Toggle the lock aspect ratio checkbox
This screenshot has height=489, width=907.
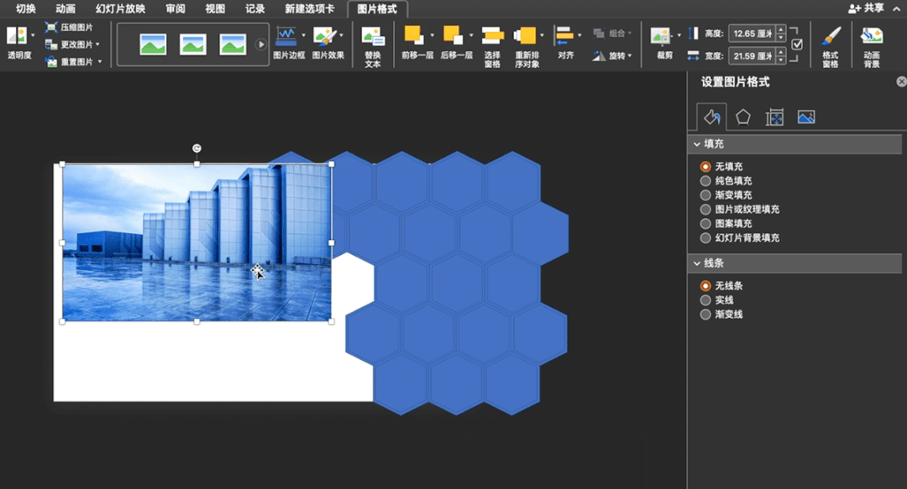[797, 44]
